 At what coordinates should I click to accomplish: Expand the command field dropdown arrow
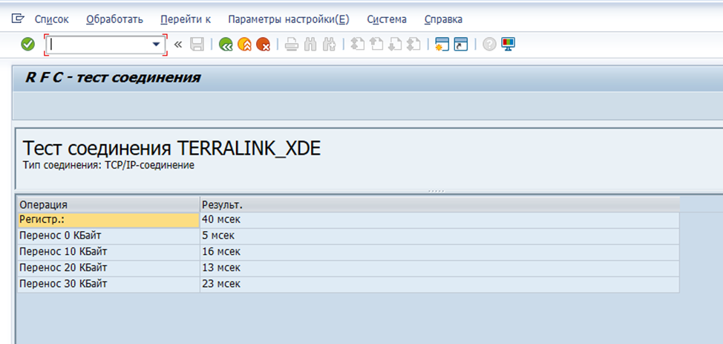click(x=156, y=45)
